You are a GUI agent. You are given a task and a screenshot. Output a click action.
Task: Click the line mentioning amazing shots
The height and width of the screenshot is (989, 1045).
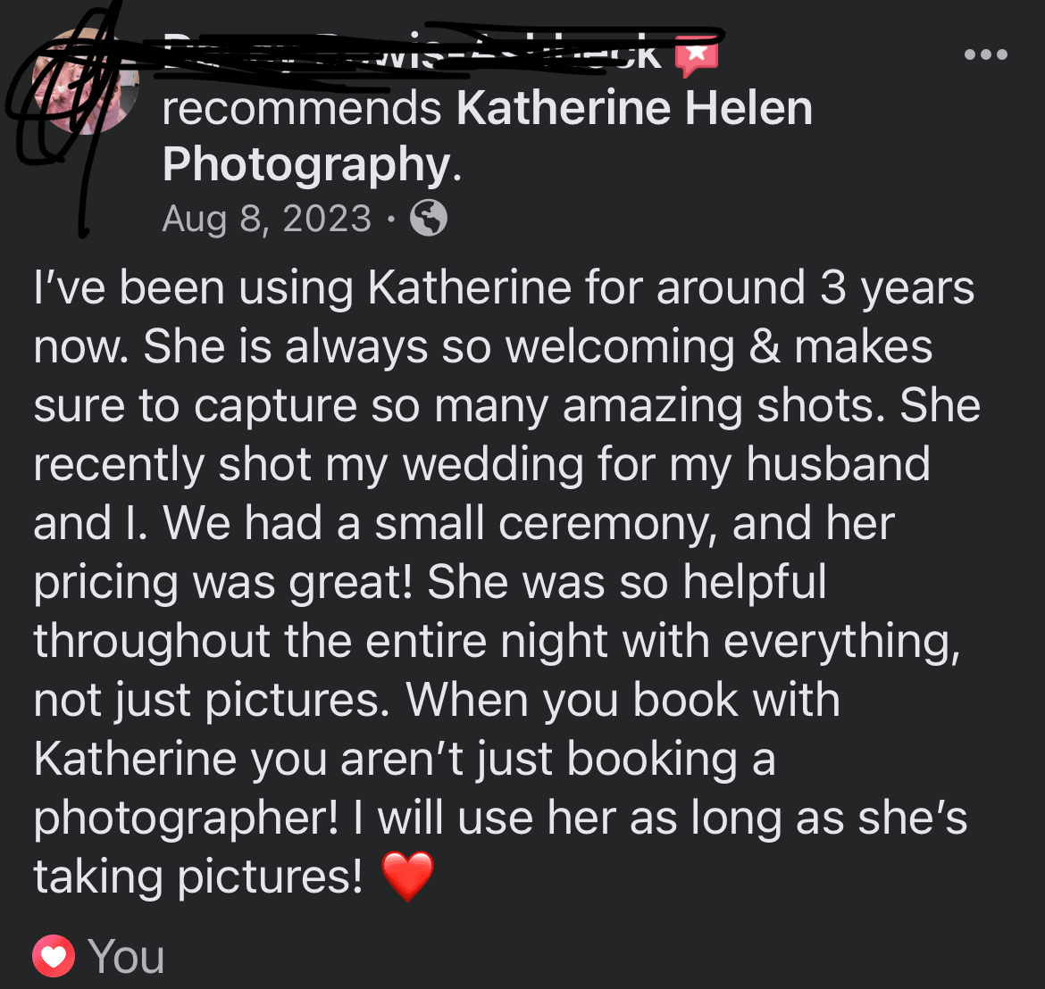click(x=507, y=406)
